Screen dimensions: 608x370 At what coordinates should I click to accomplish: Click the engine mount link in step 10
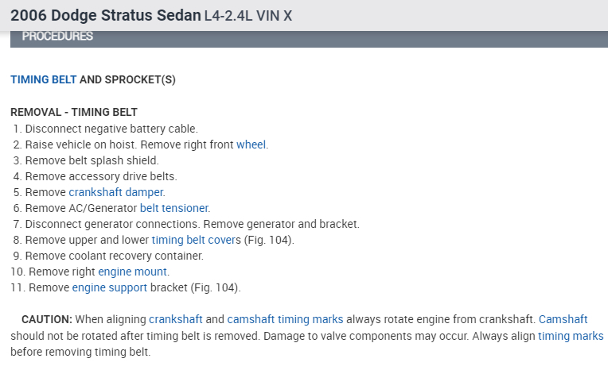133,272
